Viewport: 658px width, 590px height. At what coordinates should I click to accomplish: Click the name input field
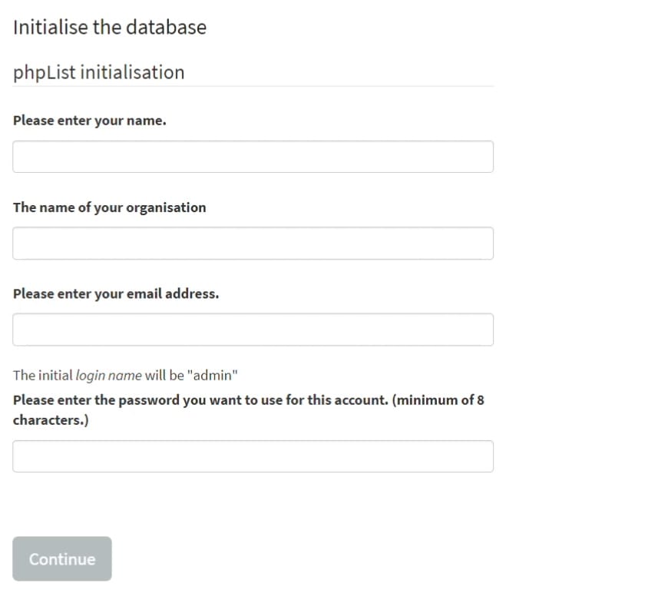[x=253, y=157]
